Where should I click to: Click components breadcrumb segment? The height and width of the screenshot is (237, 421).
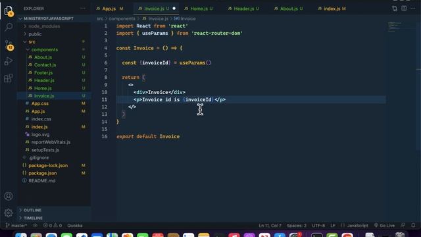point(122,18)
